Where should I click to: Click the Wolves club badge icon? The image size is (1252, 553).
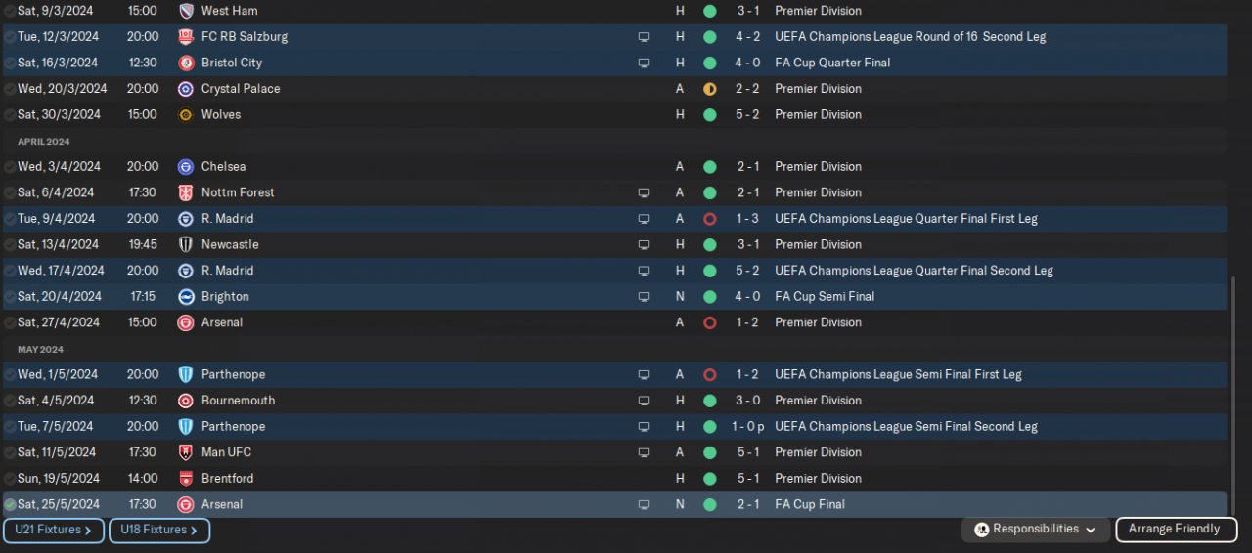click(186, 115)
